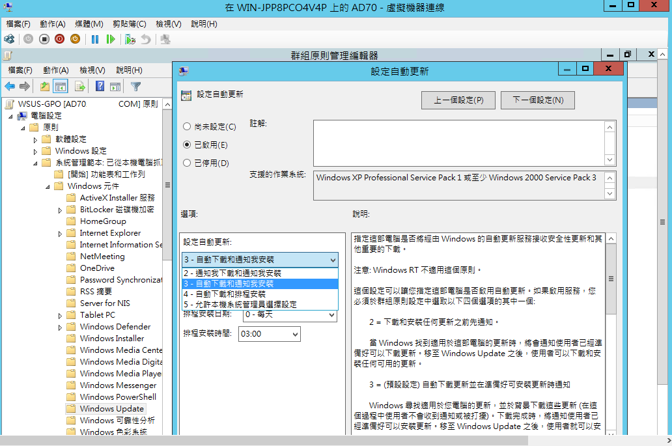The height and width of the screenshot is (446, 672).
Task: Choose '5 - 允許本機系統管理員選擇設定' option
Action: pyautogui.click(x=260, y=305)
